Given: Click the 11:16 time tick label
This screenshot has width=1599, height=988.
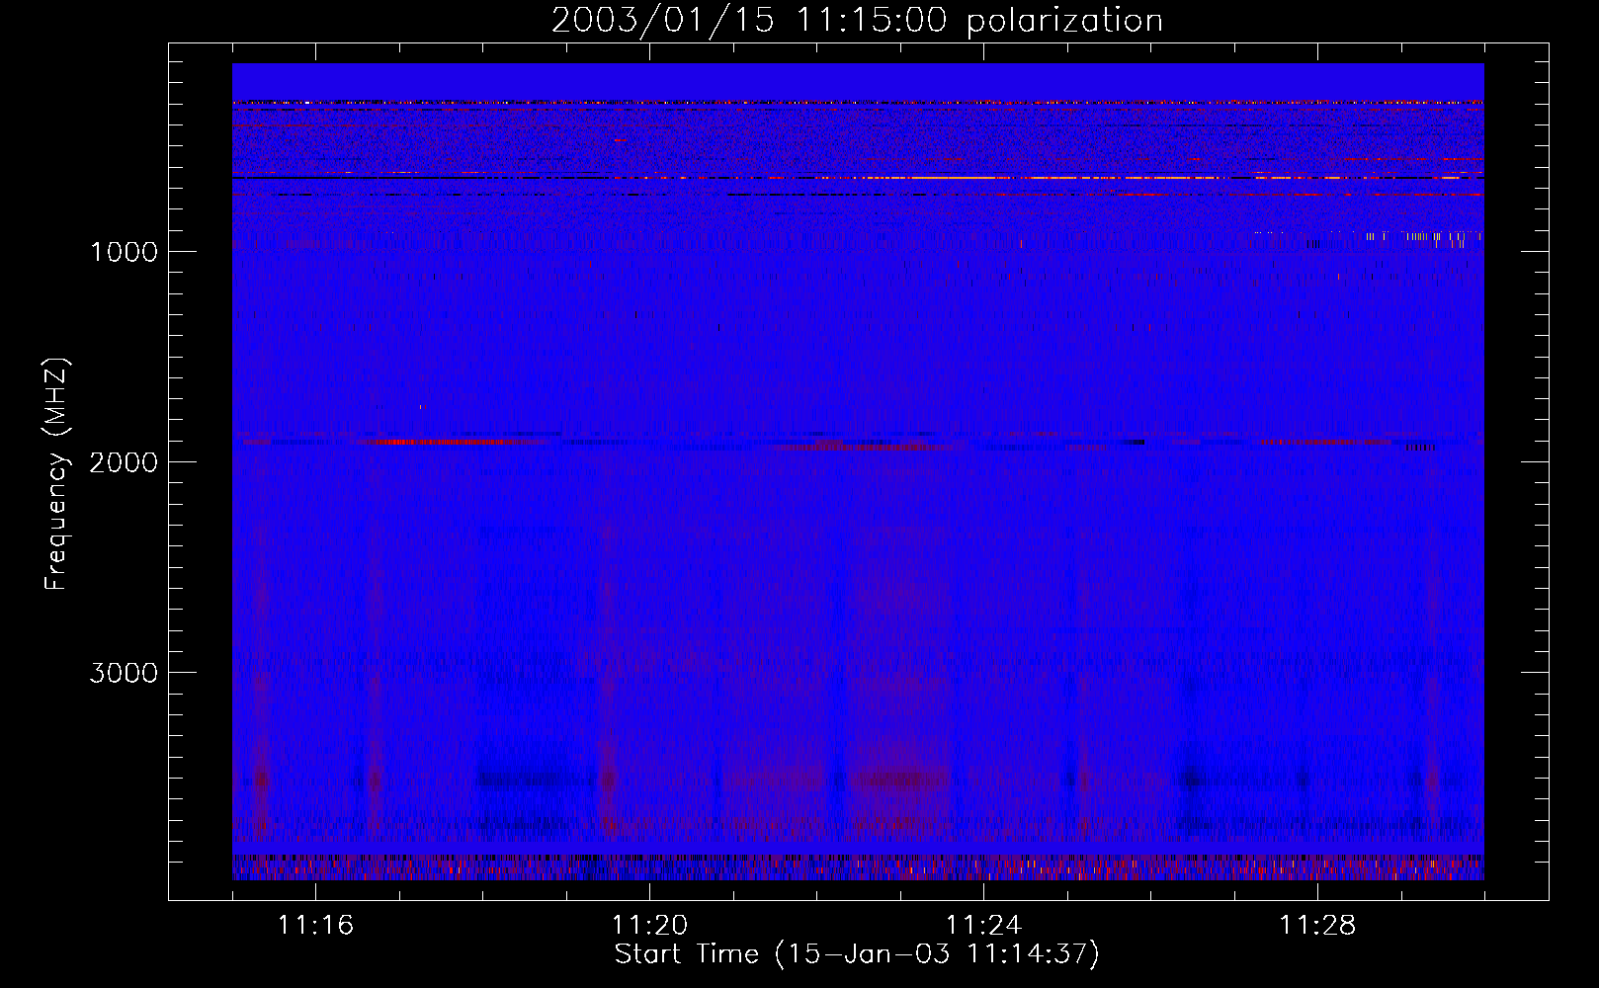Looking at the screenshot, I should [315, 926].
